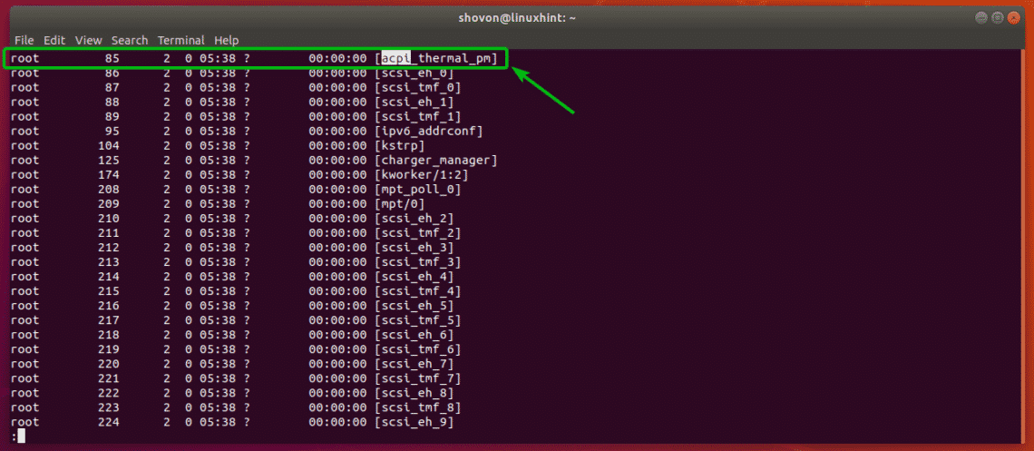This screenshot has width=1034, height=451.
Task: Click the [scsi_tmf_6] process name
Action: (x=417, y=348)
